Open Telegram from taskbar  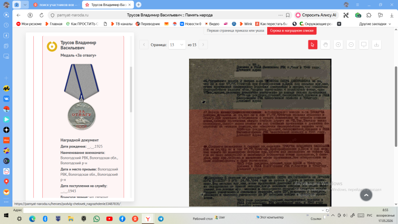coord(161,219)
